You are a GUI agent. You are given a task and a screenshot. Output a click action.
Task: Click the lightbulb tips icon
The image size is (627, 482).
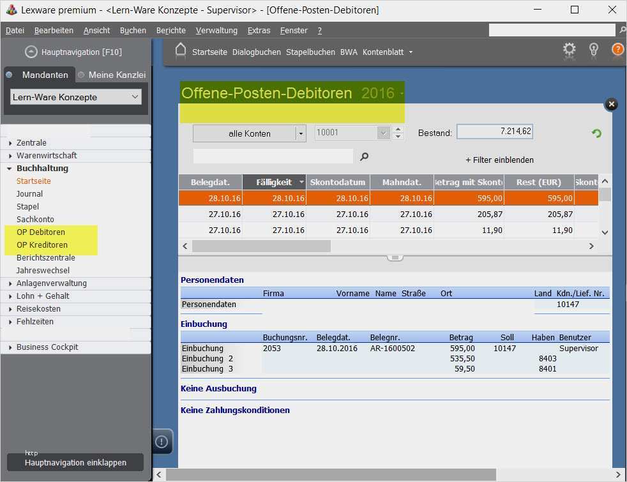tap(594, 50)
